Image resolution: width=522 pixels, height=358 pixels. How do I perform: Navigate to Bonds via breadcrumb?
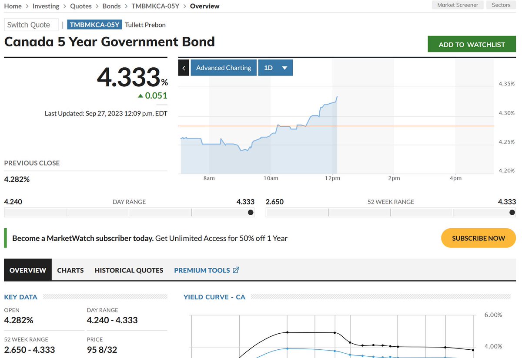tap(111, 6)
